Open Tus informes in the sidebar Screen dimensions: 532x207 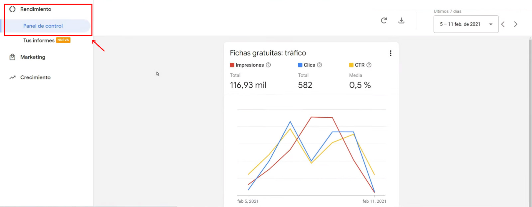39,41
